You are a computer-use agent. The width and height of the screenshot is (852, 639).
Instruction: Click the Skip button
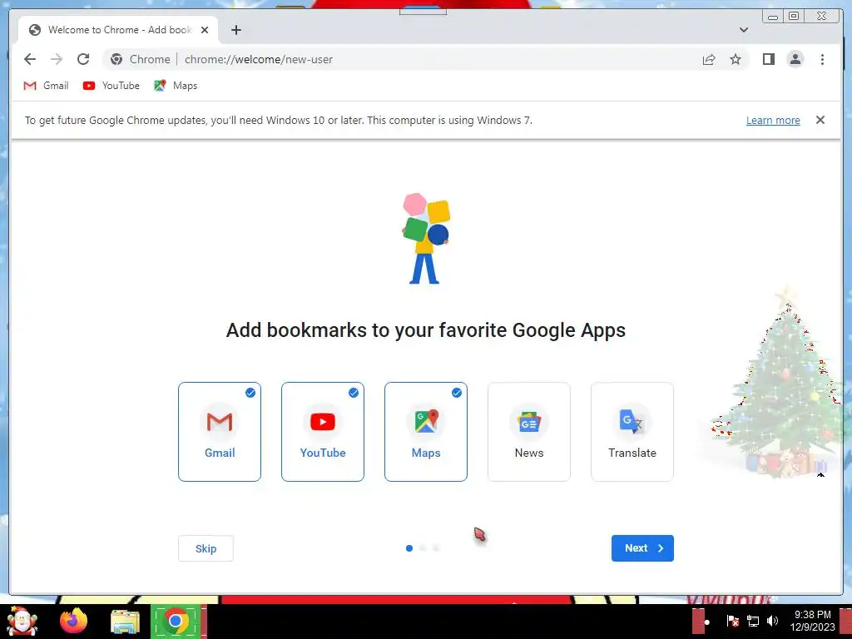[x=206, y=548]
